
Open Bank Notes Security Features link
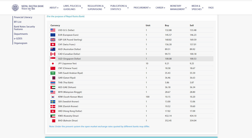[x=24, y=28]
